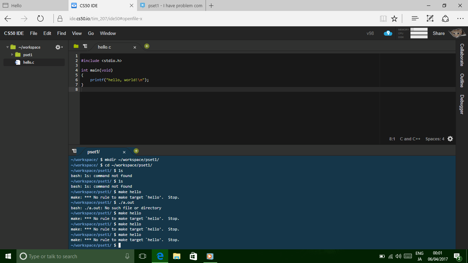The image size is (468, 263).
Task: Click the browser address bar URL
Action: click(106, 18)
